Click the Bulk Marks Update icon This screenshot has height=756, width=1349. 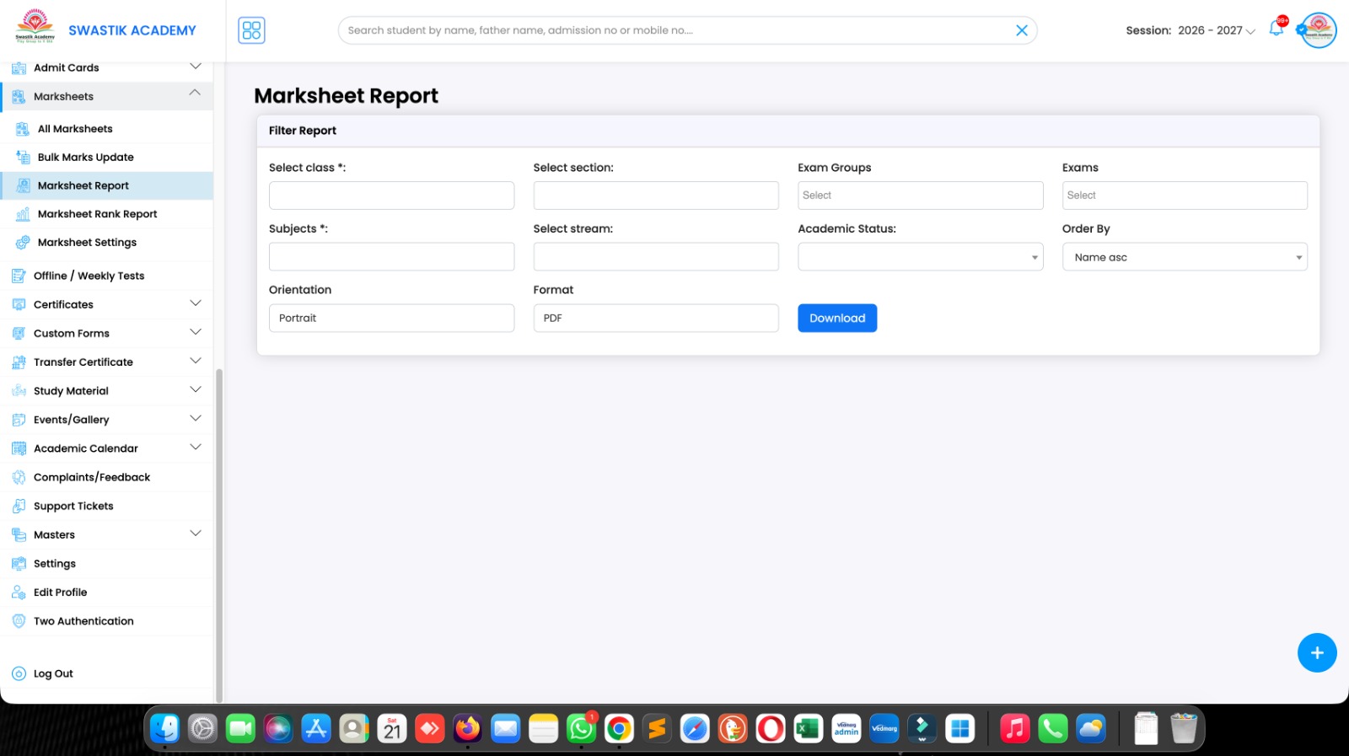click(x=23, y=157)
